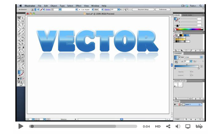Select the Direct Selection tool
Screen dimensions: 219x135
tap(23, 18)
